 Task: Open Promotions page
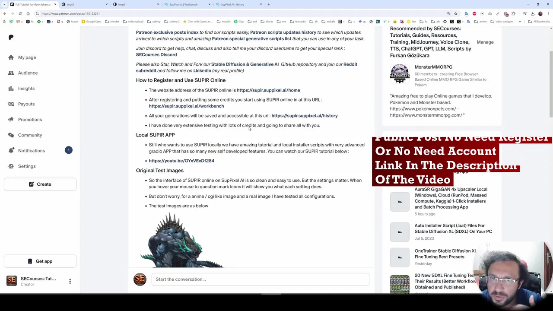30,120
